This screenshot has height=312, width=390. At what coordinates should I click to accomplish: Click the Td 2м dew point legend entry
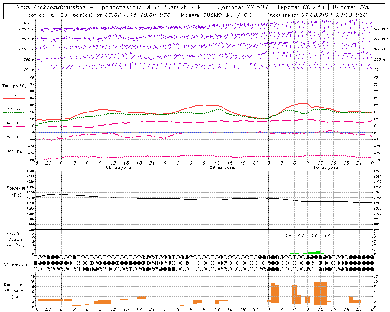click(x=14, y=109)
